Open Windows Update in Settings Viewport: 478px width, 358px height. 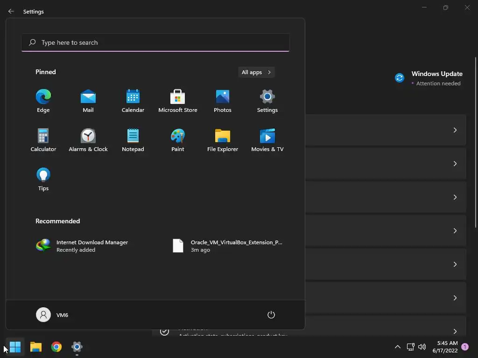[429, 78]
